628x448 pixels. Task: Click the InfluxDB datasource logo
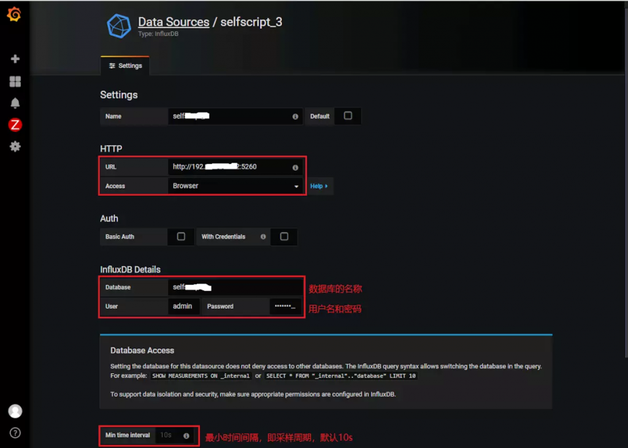point(118,26)
